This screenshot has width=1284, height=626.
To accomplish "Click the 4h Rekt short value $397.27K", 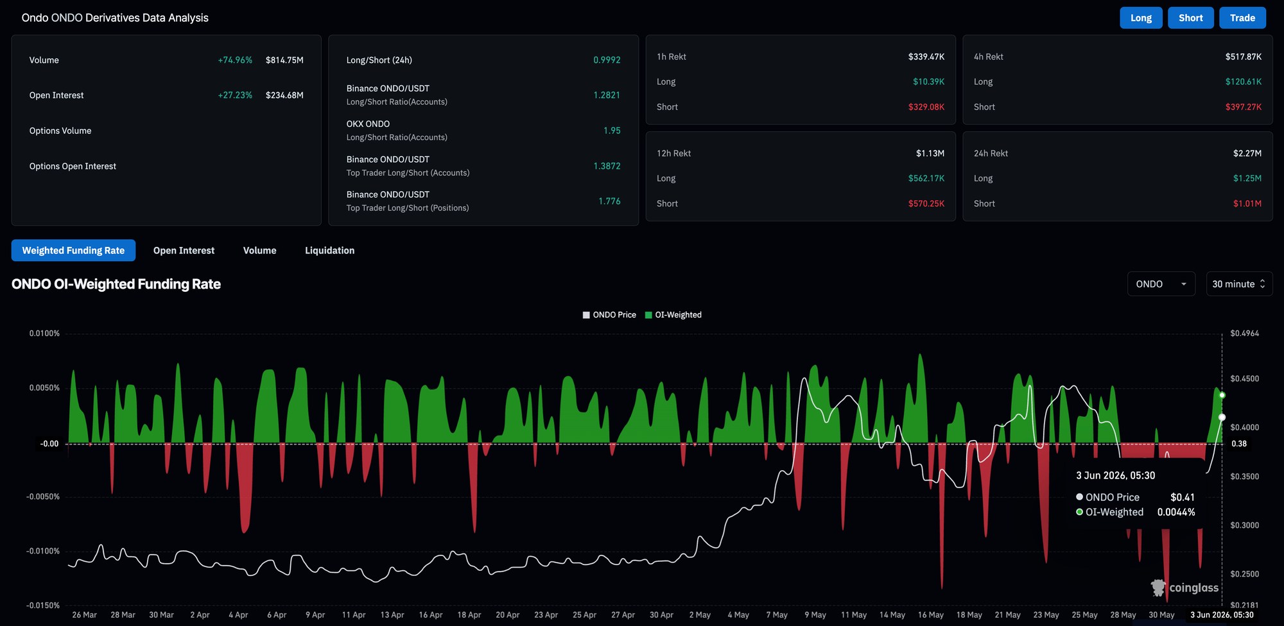I will tap(1244, 107).
